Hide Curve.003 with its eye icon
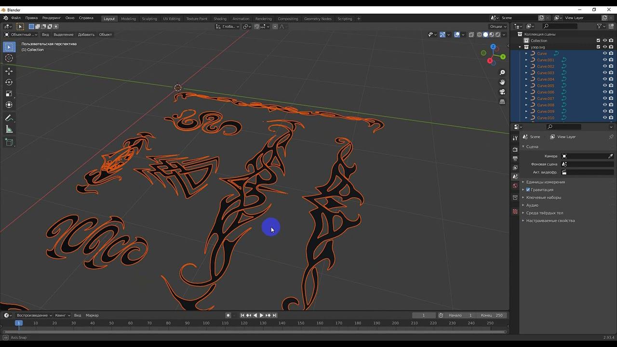The image size is (617, 347). pos(605,73)
